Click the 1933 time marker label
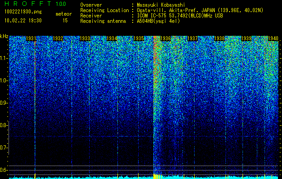This screenshot has height=179, width=282. [85, 38]
